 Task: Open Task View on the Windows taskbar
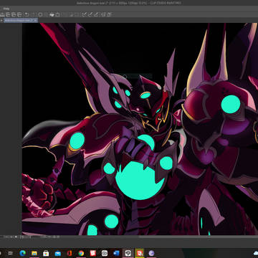point(11,253)
